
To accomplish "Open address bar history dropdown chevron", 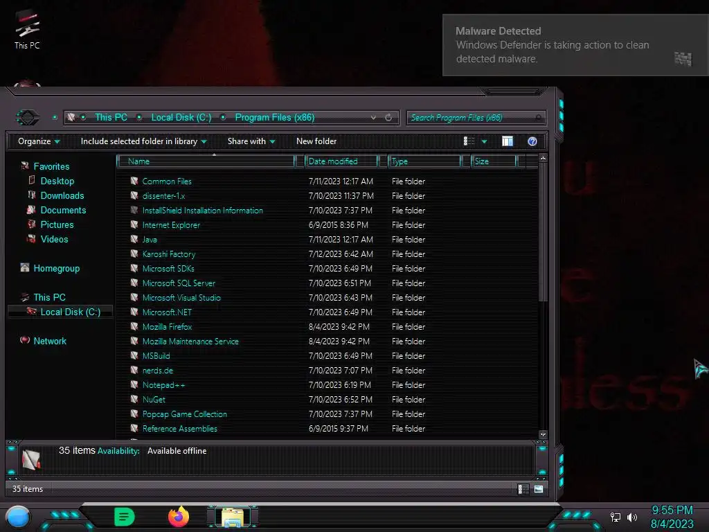I will coord(373,118).
